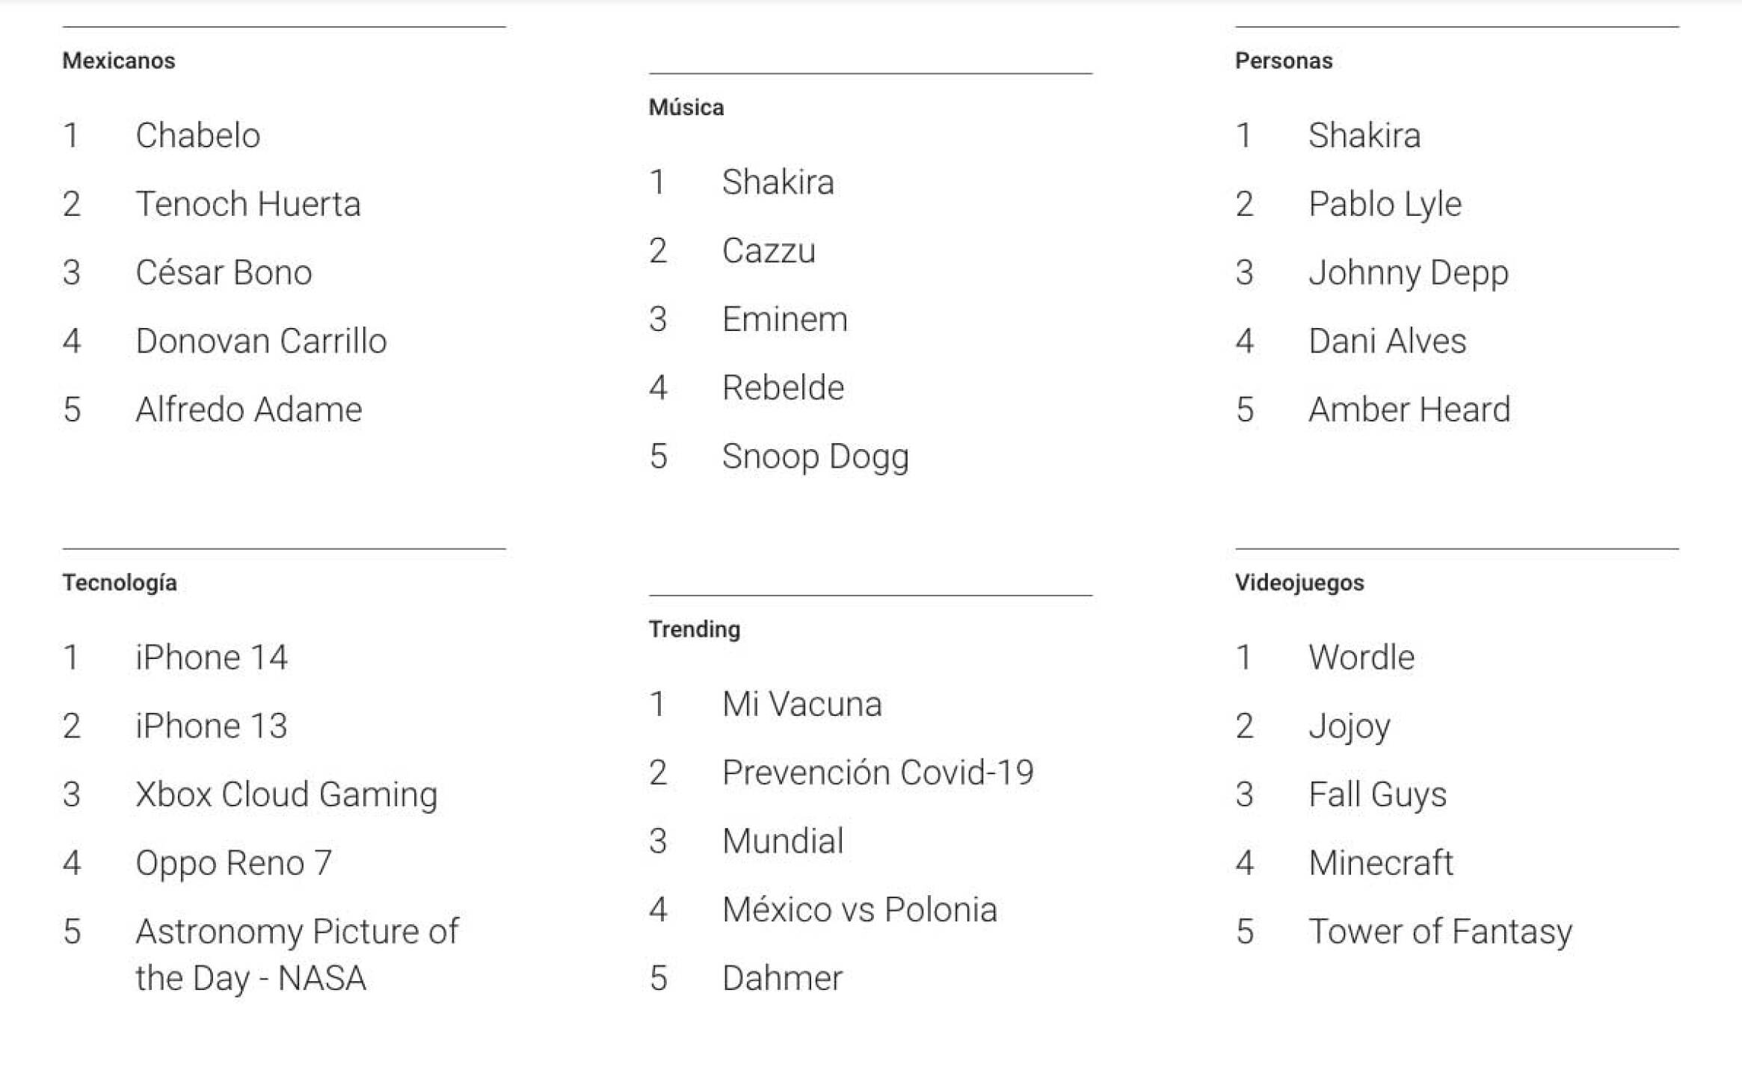Click Chabelo in the Mexicanos list
The image size is (1742, 1076).
[197, 135]
